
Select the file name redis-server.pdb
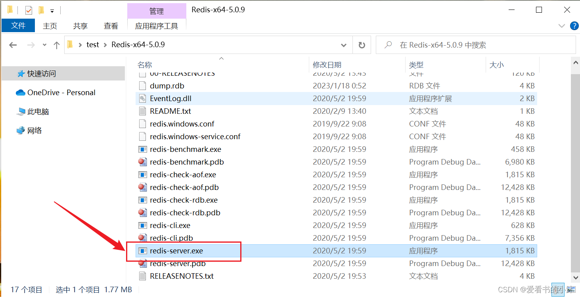click(178, 263)
